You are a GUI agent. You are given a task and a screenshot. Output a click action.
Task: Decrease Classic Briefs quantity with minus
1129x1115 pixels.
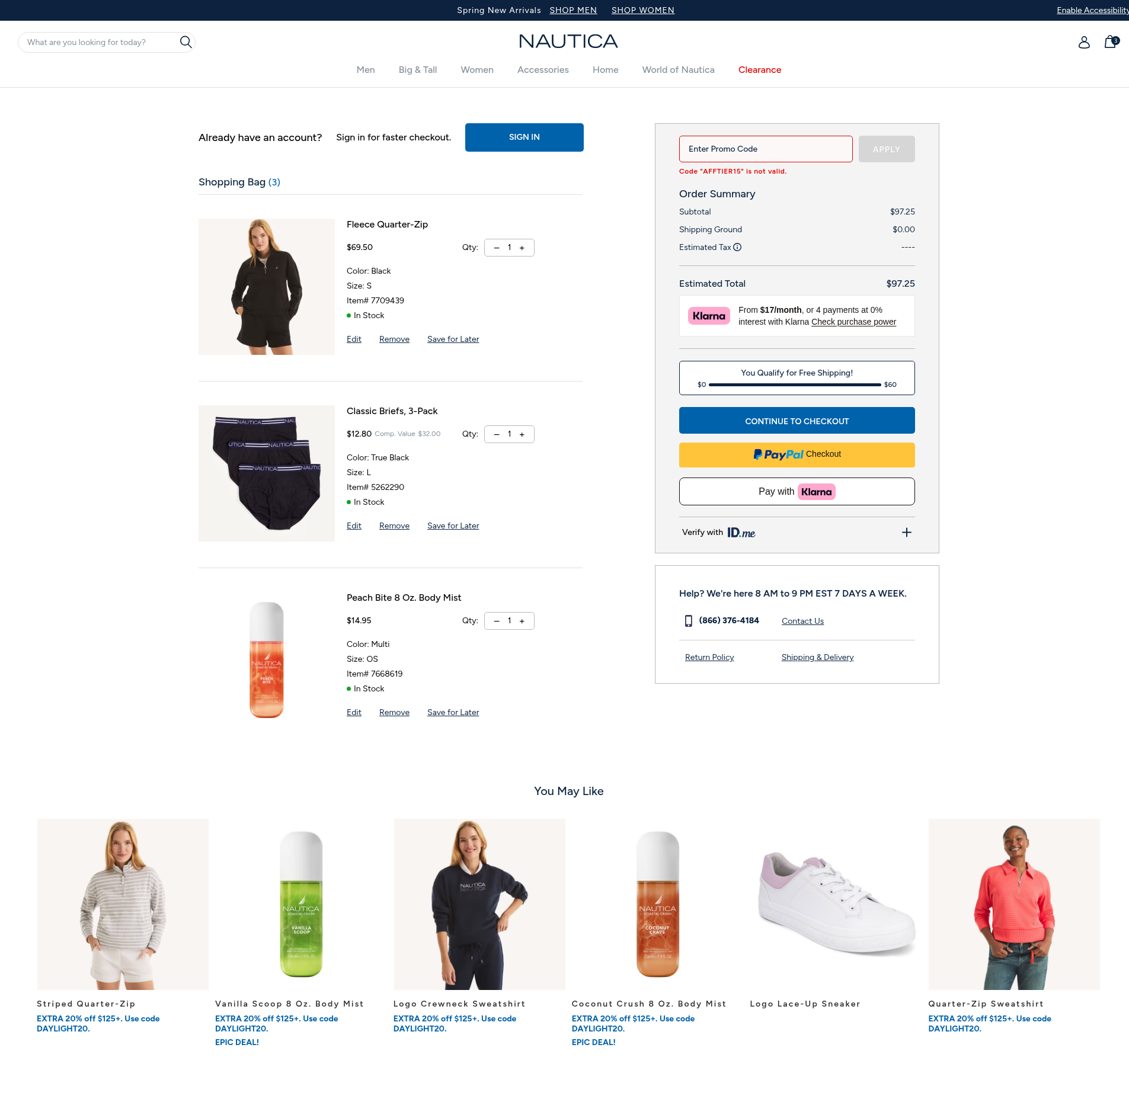(x=497, y=434)
